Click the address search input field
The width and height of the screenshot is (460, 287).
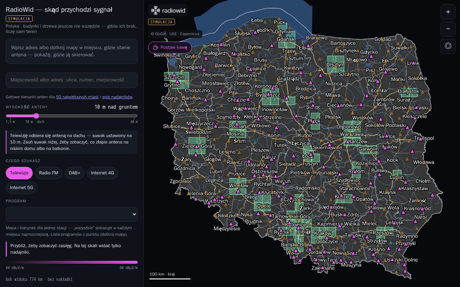tap(72, 80)
